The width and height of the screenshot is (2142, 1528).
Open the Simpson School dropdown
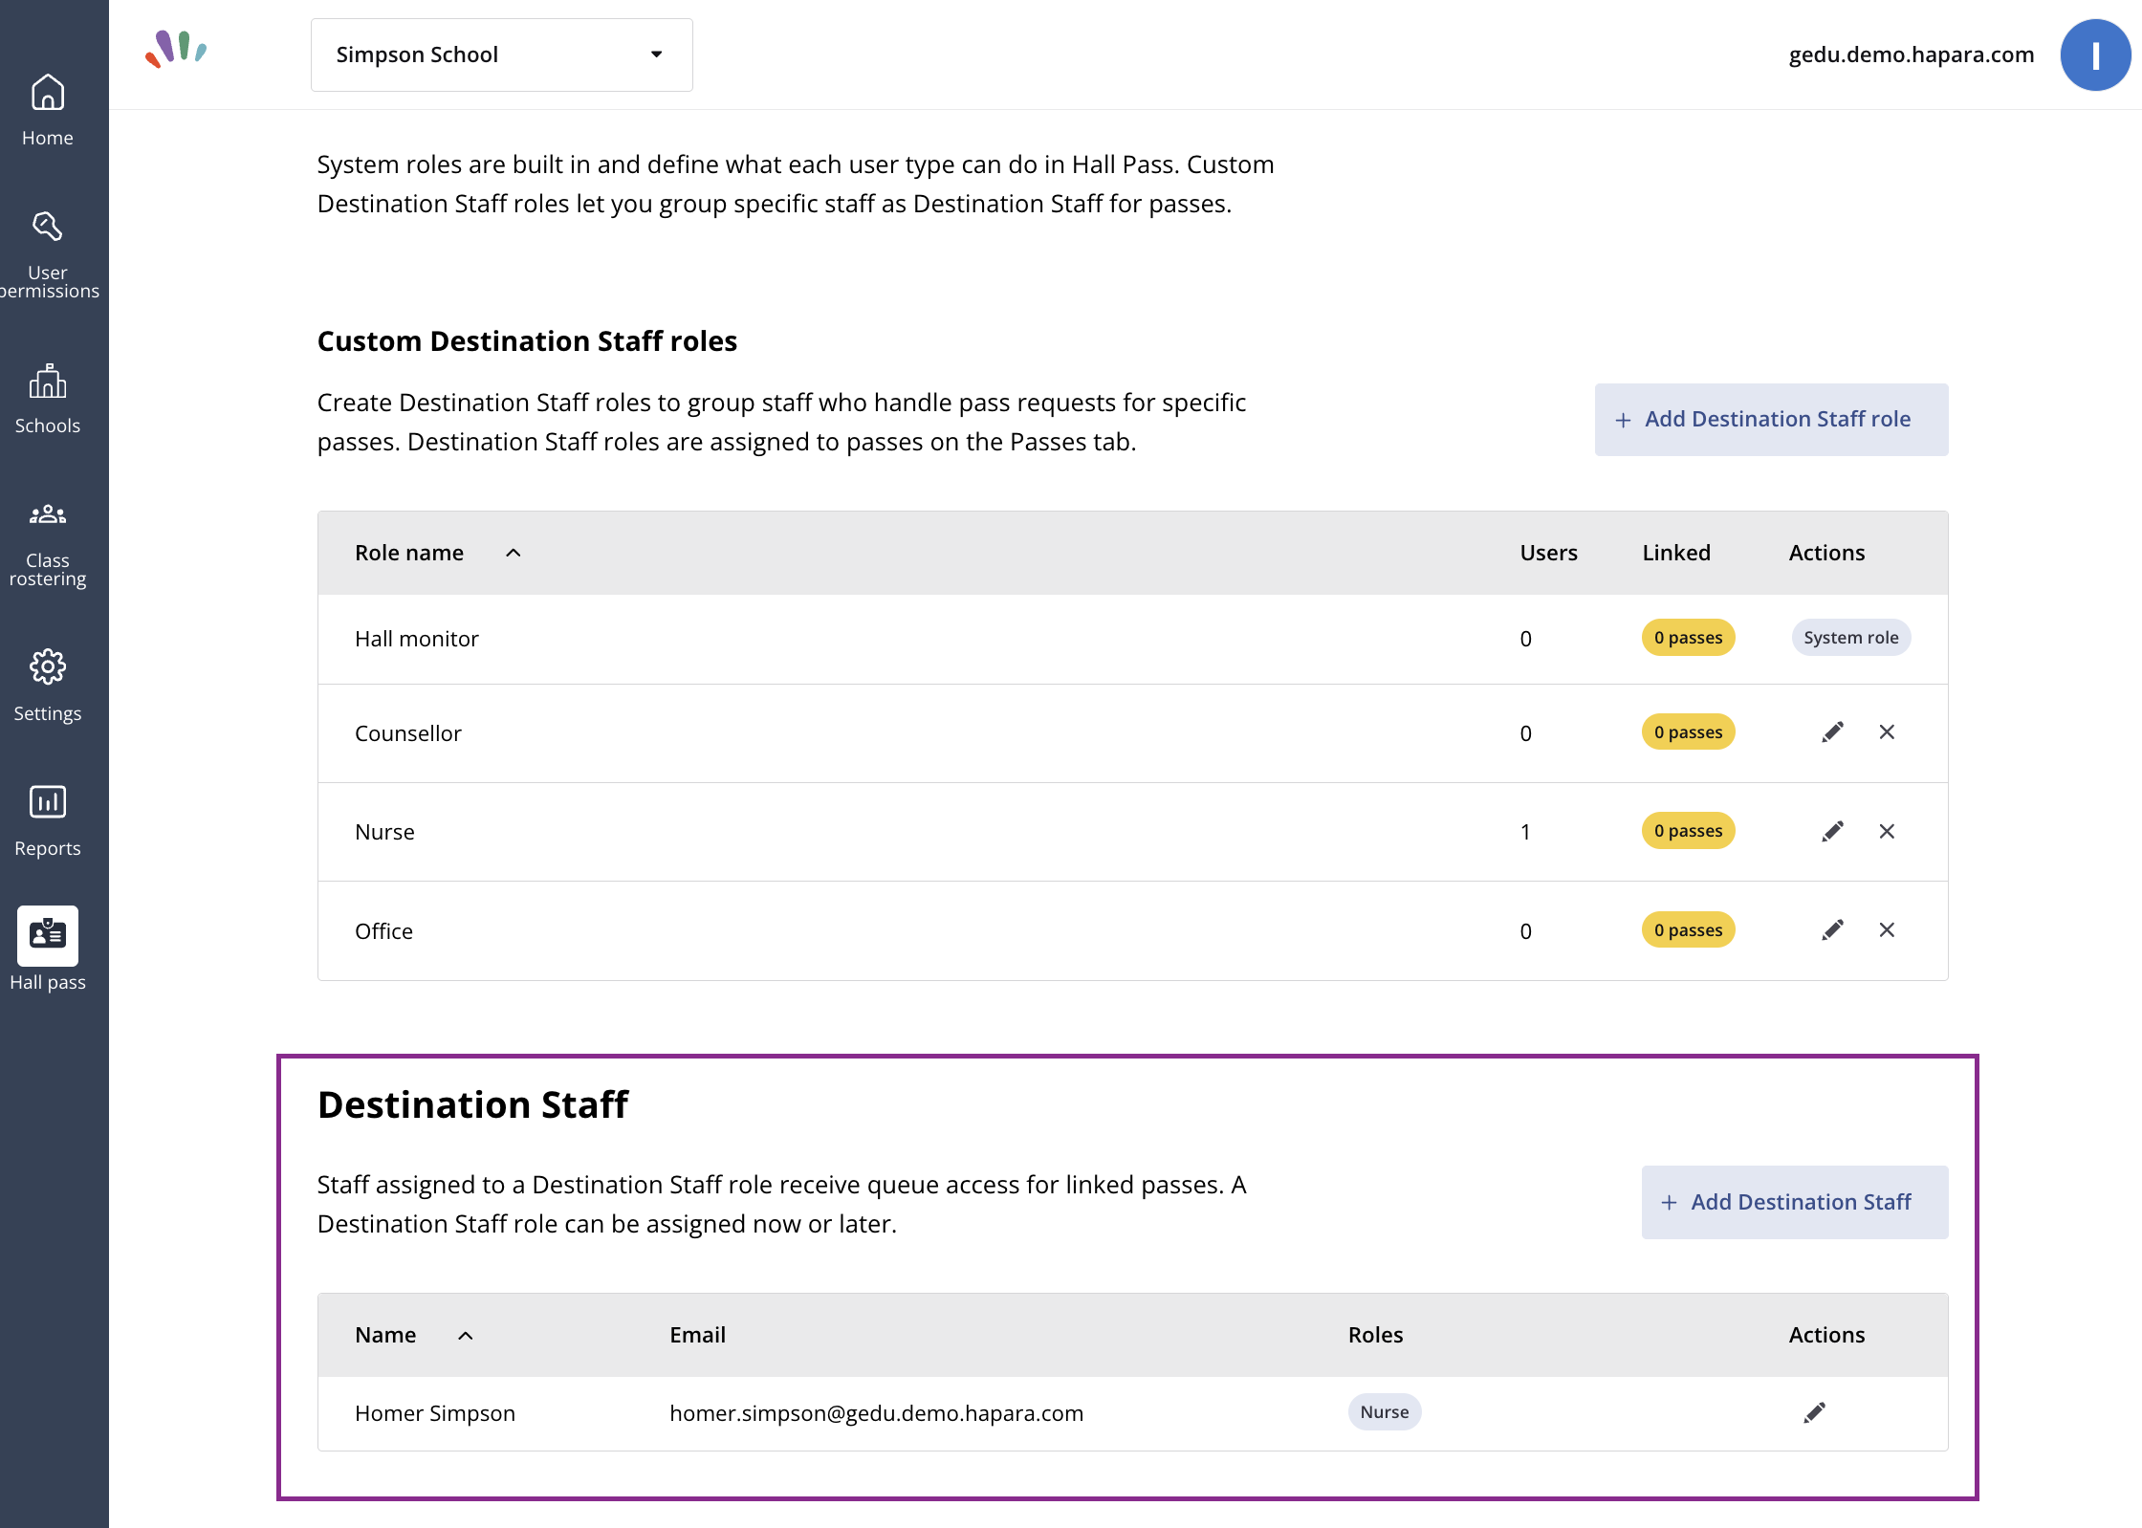[501, 55]
